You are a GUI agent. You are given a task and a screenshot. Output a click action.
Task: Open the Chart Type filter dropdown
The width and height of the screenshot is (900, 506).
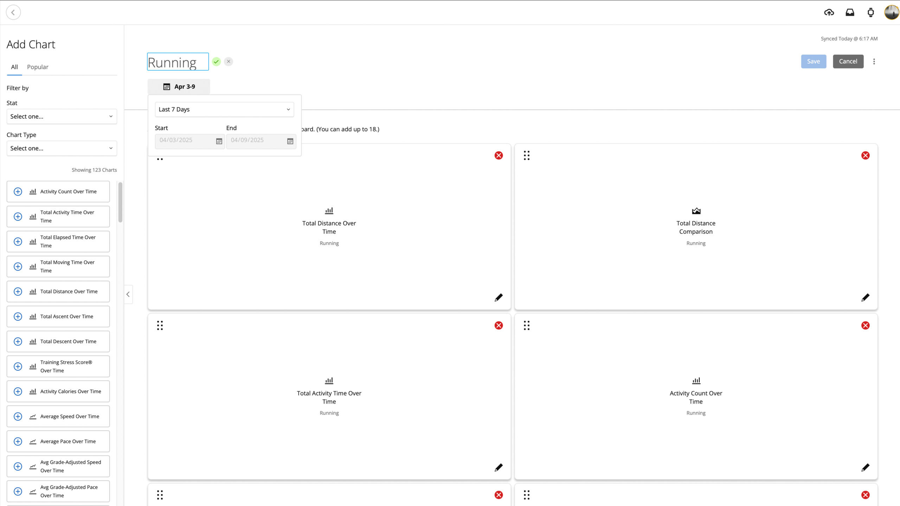tap(62, 148)
